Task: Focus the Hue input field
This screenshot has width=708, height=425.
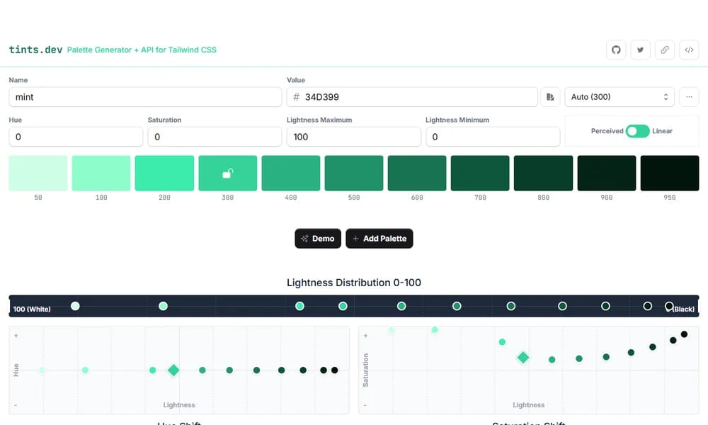Action: [x=76, y=137]
